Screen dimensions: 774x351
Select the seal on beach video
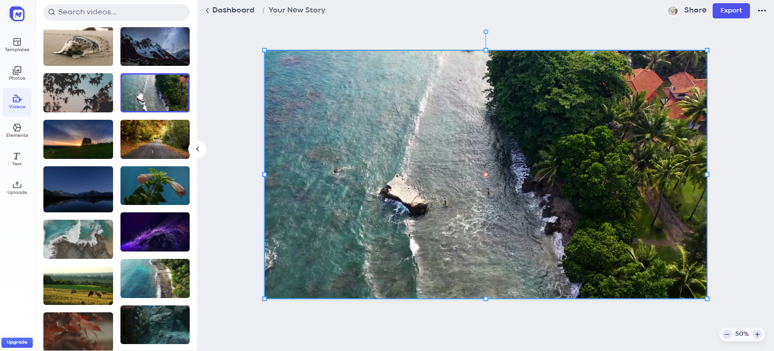(x=78, y=47)
